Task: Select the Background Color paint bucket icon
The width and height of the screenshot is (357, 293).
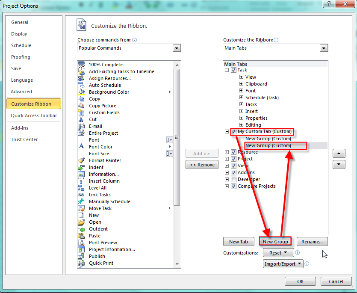Action: pos(81,92)
